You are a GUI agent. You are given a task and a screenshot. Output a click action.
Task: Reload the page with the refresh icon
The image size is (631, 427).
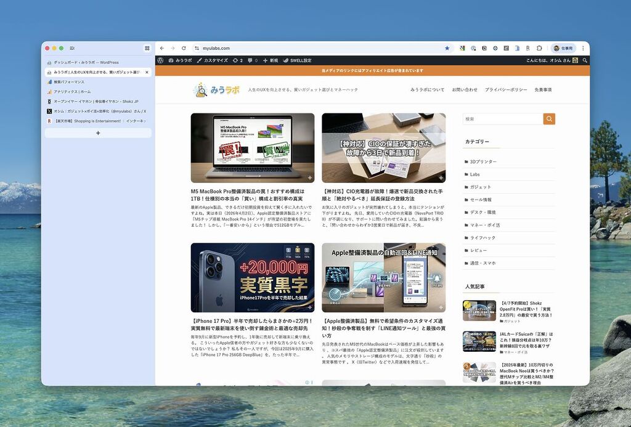[184, 48]
